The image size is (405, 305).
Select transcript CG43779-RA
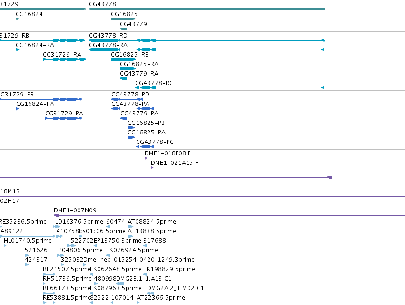click(123, 78)
